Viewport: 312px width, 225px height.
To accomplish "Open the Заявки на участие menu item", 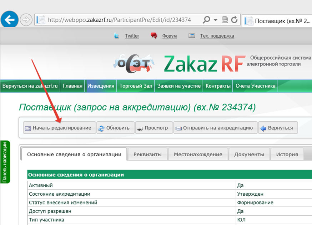I will [x=179, y=86].
